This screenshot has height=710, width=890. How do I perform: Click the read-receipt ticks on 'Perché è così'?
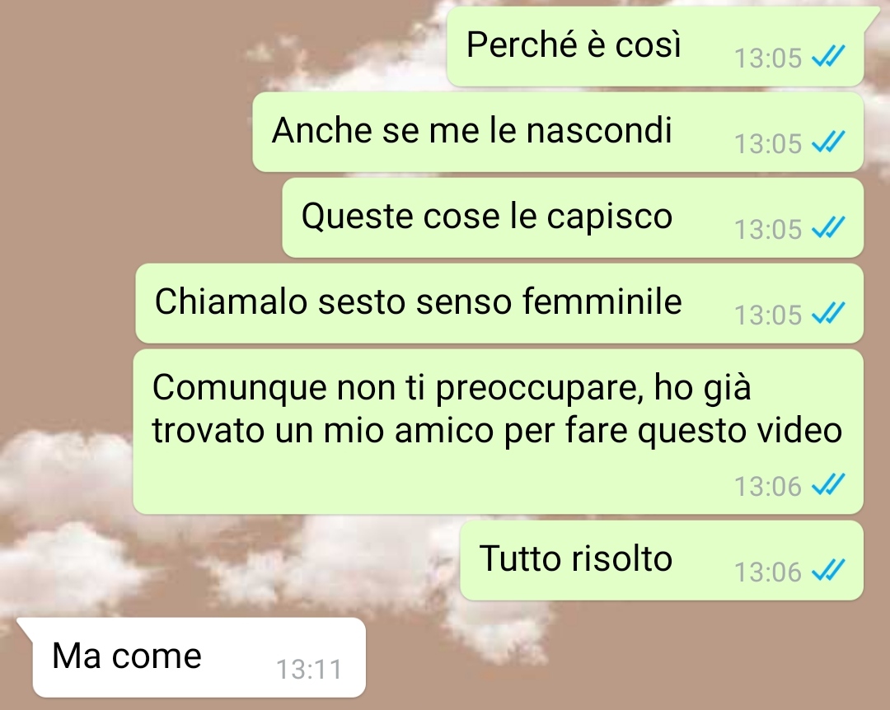click(828, 56)
